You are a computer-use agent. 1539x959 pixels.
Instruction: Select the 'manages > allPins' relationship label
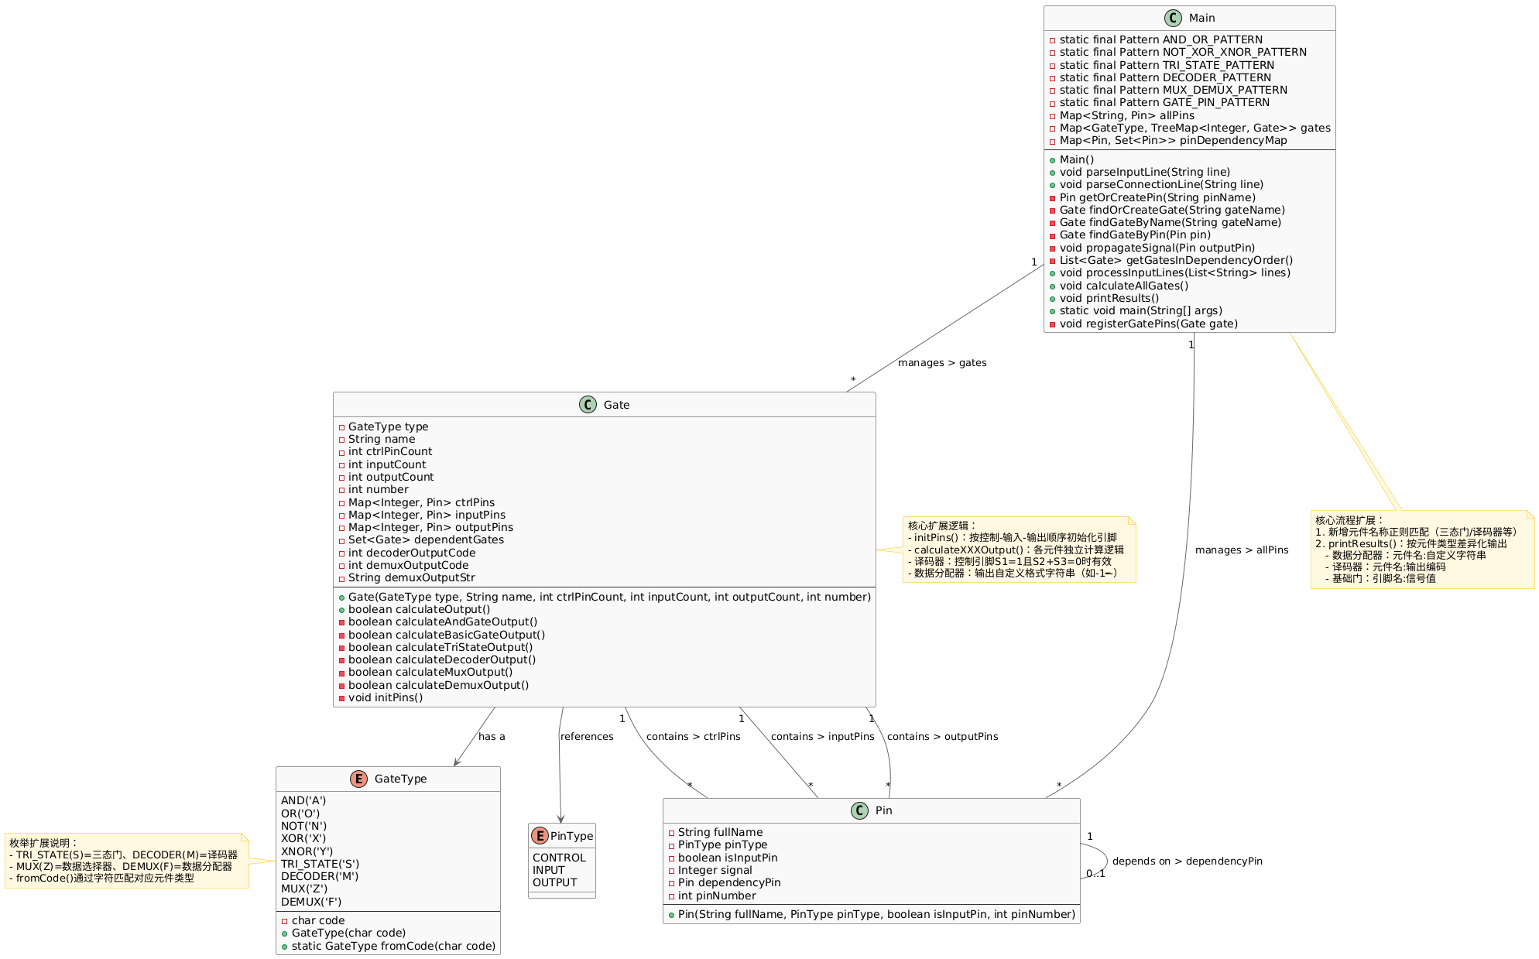point(1241,550)
